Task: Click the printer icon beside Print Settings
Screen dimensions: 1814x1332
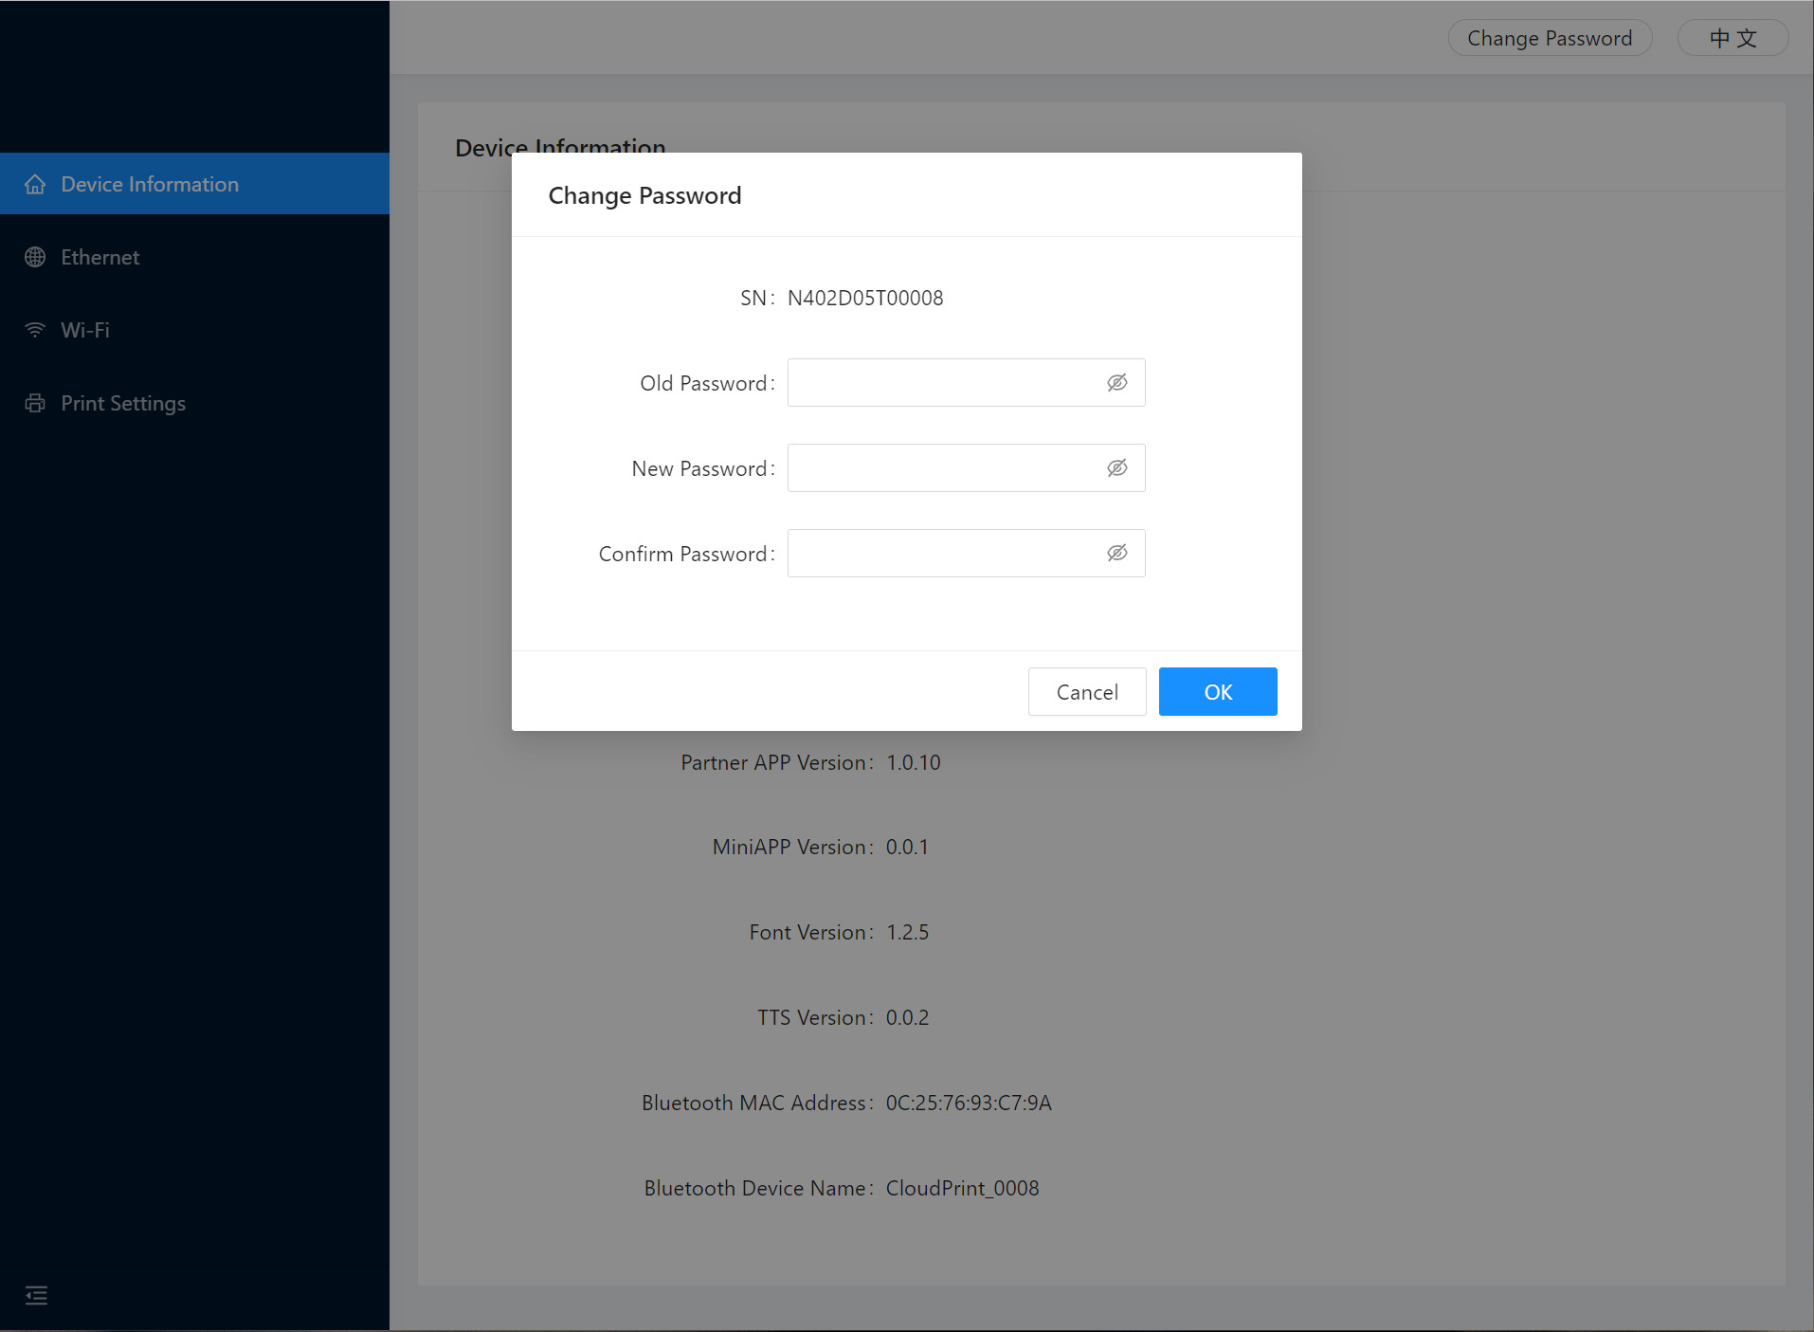Action: [x=35, y=403]
